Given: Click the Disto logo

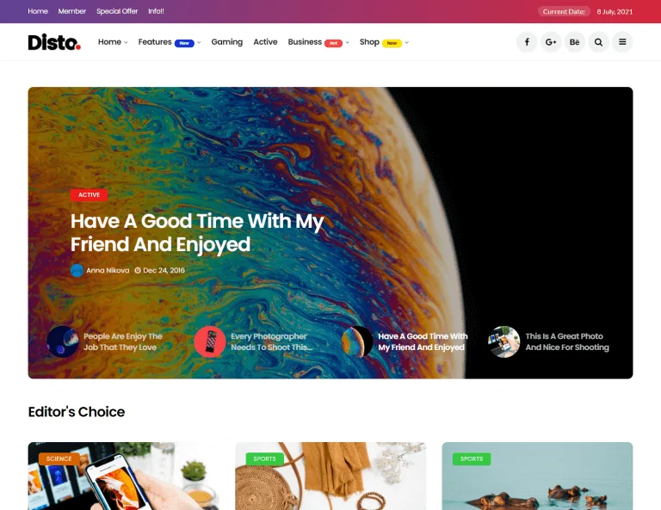Looking at the screenshot, I should [x=54, y=42].
